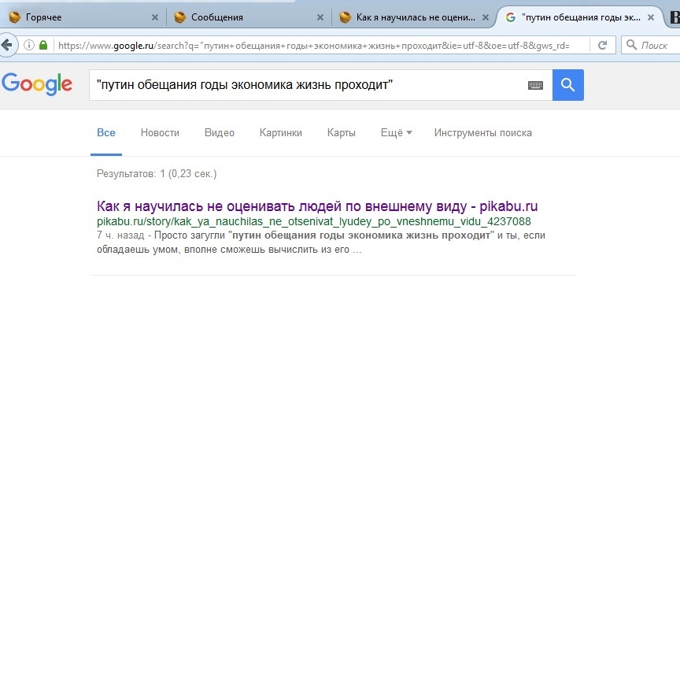Select the 'Картинки' search filter
The width and height of the screenshot is (680, 678).
[281, 133]
